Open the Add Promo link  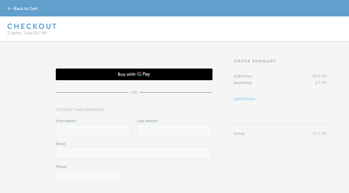(x=244, y=99)
